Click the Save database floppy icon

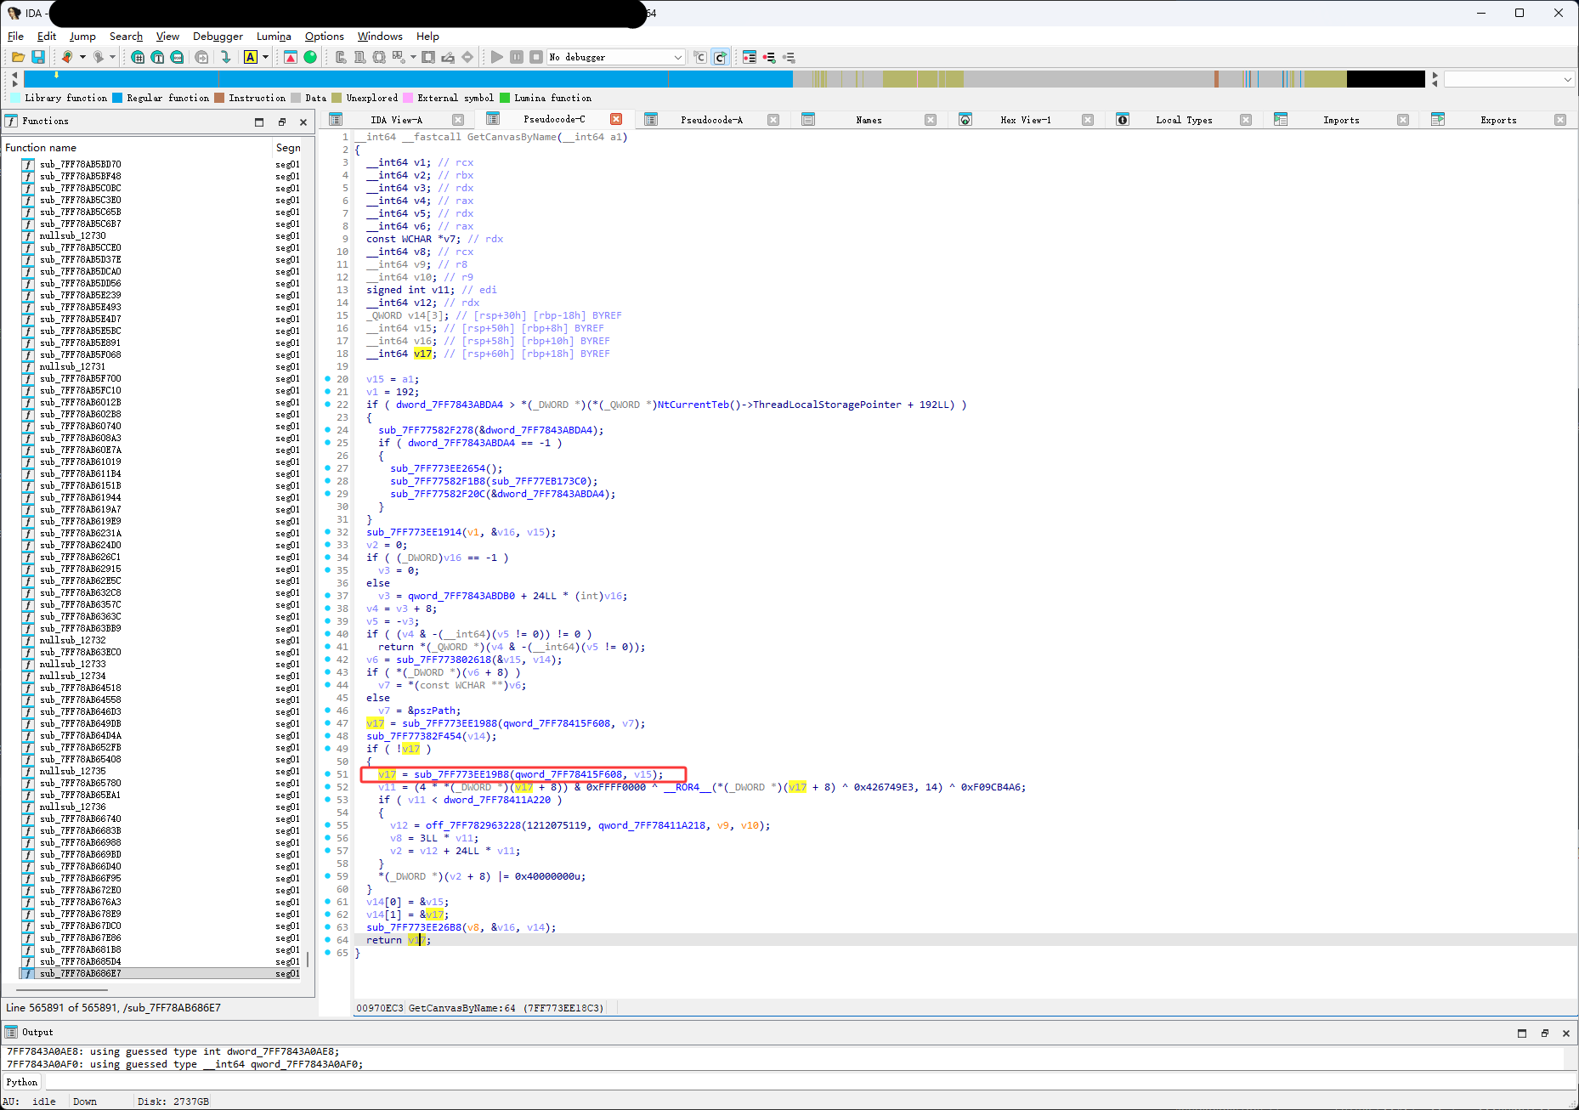tap(38, 57)
